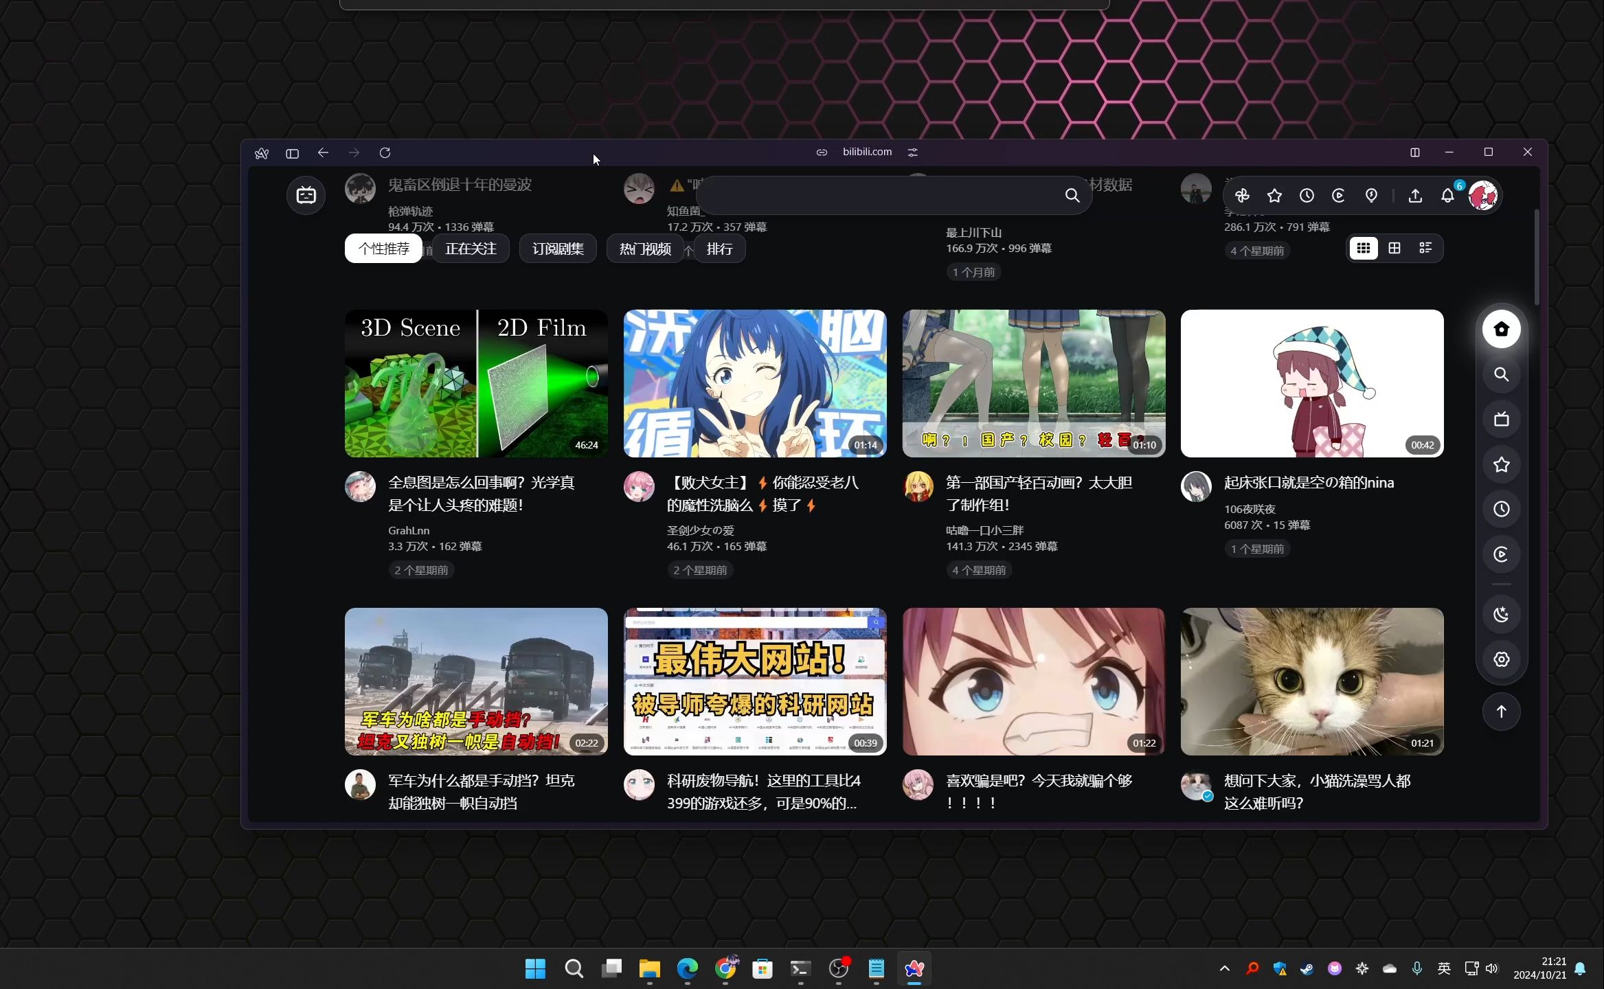The width and height of the screenshot is (1604, 989).
Task: Open split view icon in title bar
Action: [x=1415, y=152]
